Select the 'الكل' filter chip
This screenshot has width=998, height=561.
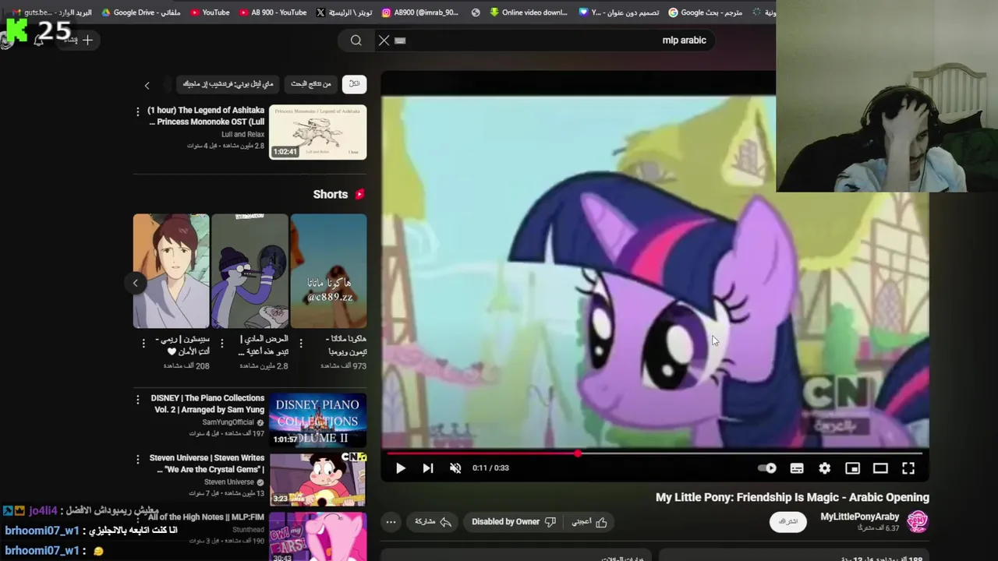354,84
